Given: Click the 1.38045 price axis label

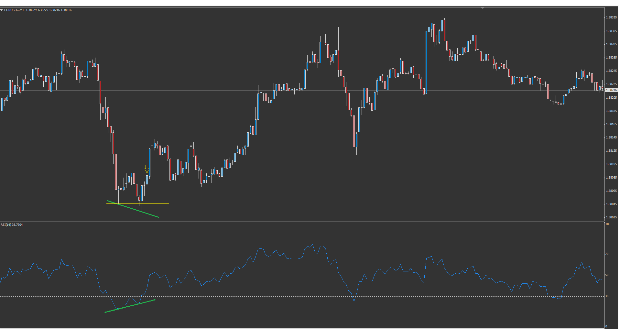Looking at the screenshot, I should [611, 204].
